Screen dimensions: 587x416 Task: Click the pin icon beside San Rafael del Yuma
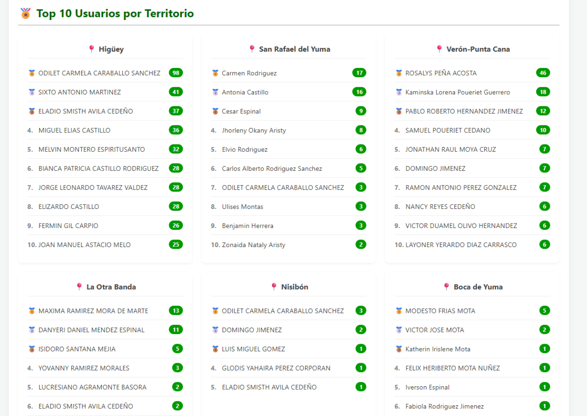click(252, 49)
